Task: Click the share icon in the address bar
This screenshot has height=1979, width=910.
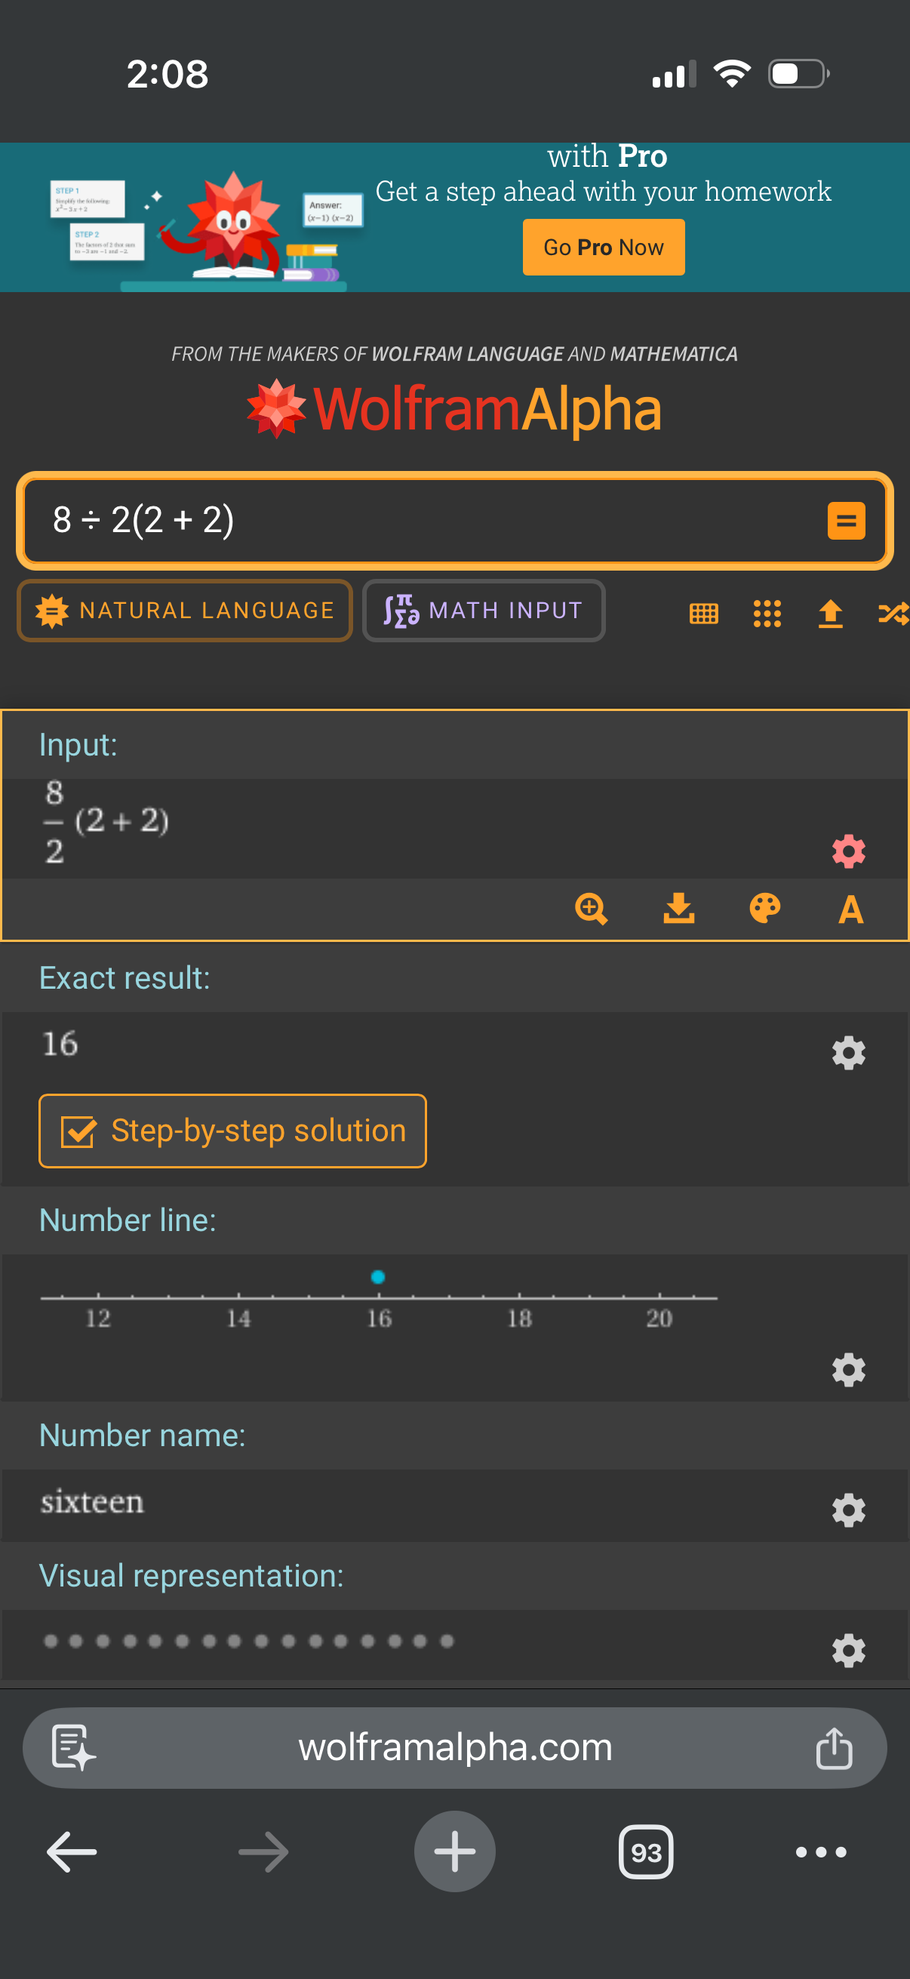Action: click(834, 1748)
